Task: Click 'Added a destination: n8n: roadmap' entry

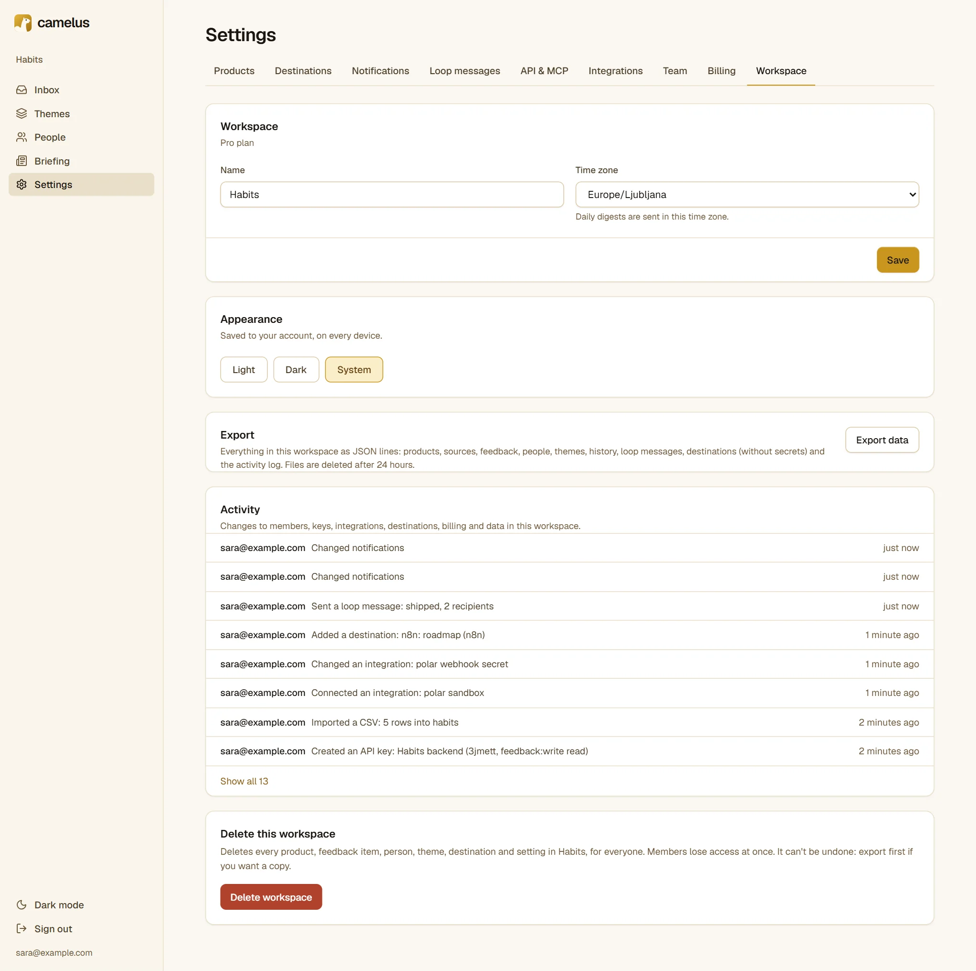Action: pos(570,635)
